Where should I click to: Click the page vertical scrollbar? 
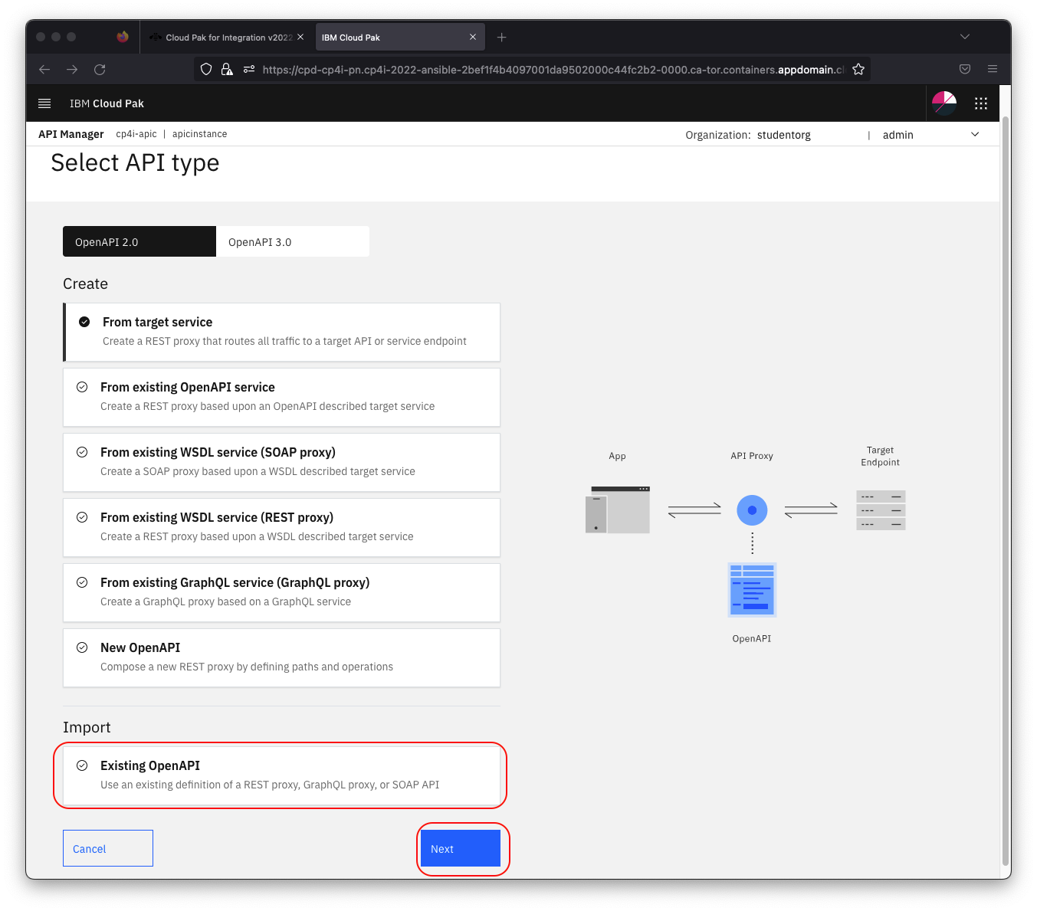(x=1006, y=490)
